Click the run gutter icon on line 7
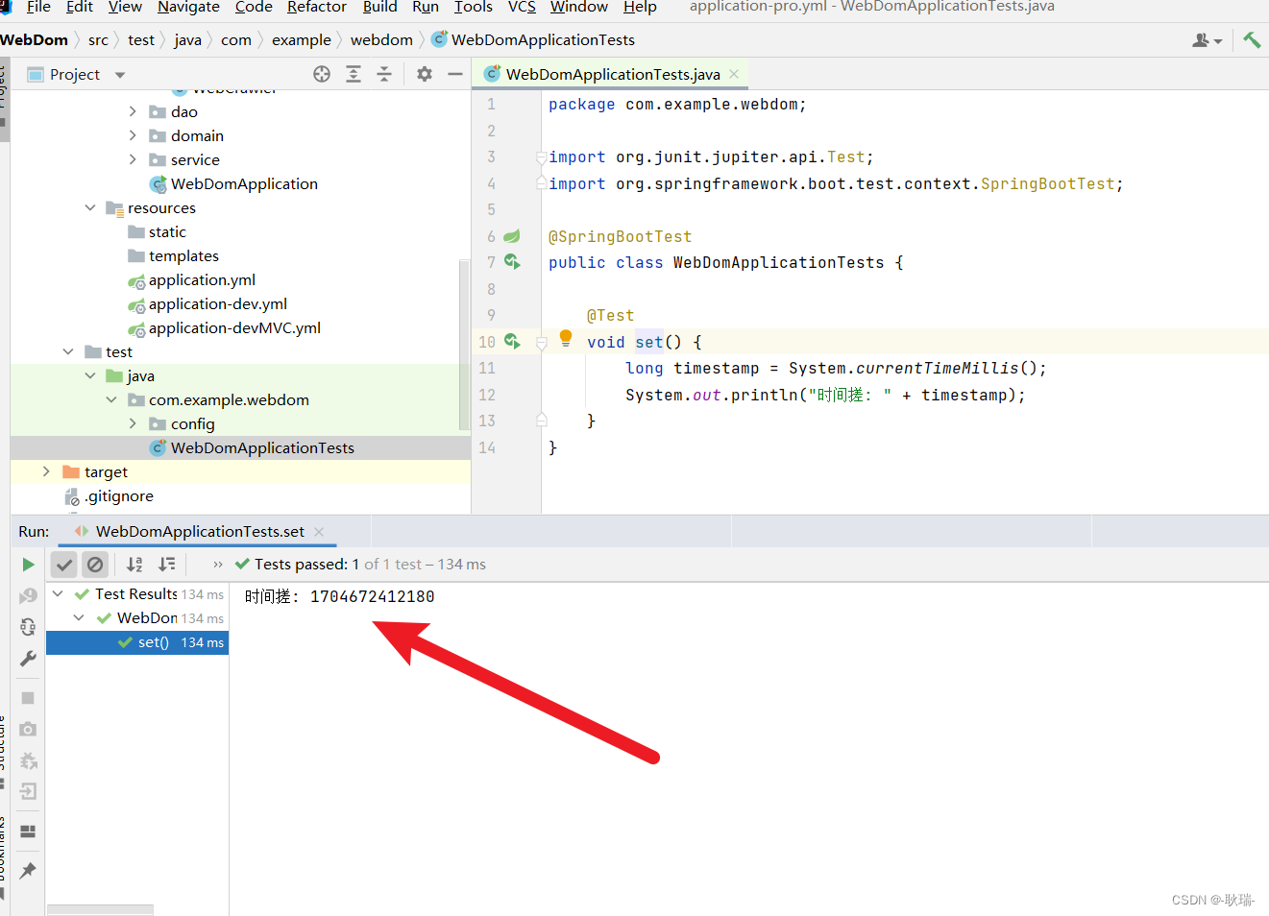 [512, 261]
